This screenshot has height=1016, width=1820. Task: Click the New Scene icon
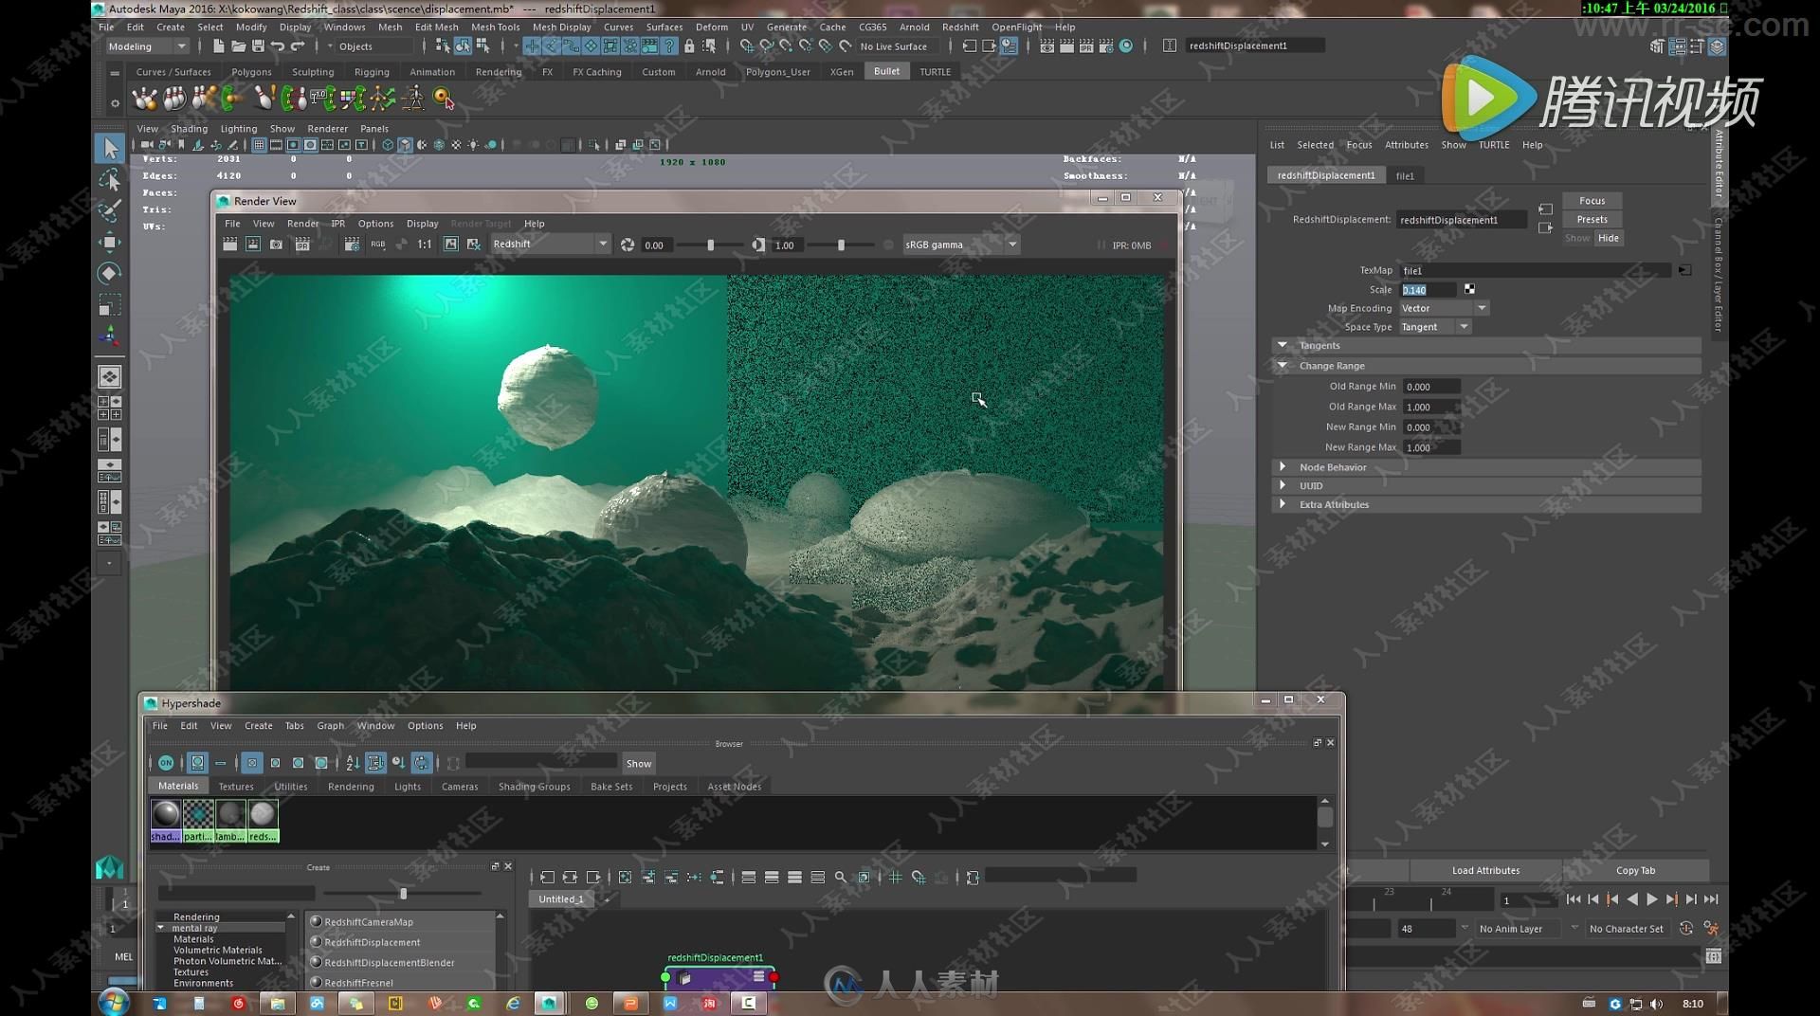point(219,45)
